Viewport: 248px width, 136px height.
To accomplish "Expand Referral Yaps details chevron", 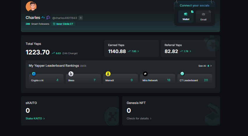I will coord(190,51).
